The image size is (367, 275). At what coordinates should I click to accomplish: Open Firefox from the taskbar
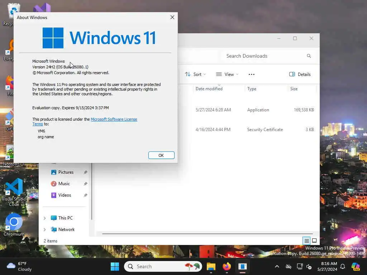227,266
